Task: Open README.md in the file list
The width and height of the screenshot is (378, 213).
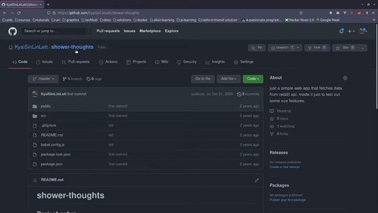Action: point(52,135)
